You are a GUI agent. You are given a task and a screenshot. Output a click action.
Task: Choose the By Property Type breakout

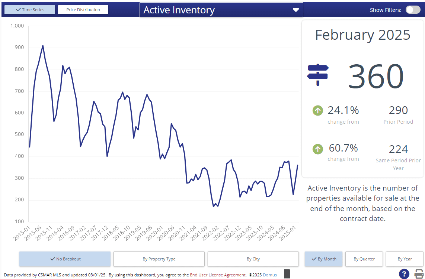coord(159,259)
